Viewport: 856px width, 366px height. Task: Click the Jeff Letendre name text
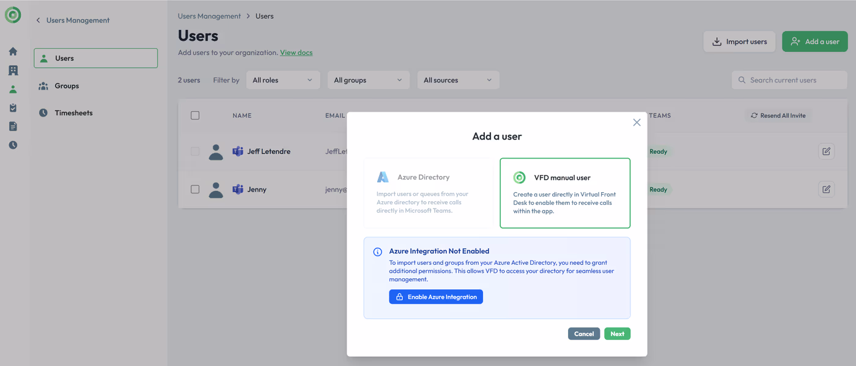pos(269,151)
